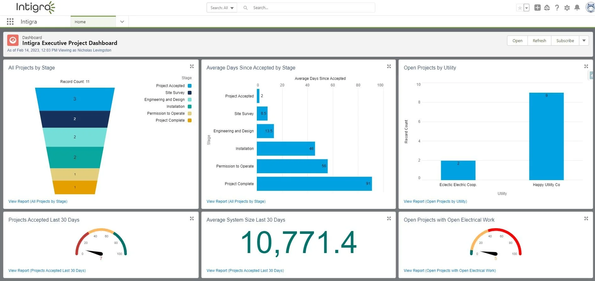The height and width of the screenshot is (281, 595).
Task: Open the Global Actions plus icon
Action: pyautogui.click(x=537, y=8)
